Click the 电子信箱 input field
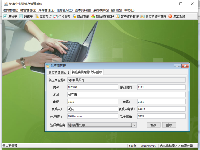Viewport: 200px width, 150px height. [161, 116]
